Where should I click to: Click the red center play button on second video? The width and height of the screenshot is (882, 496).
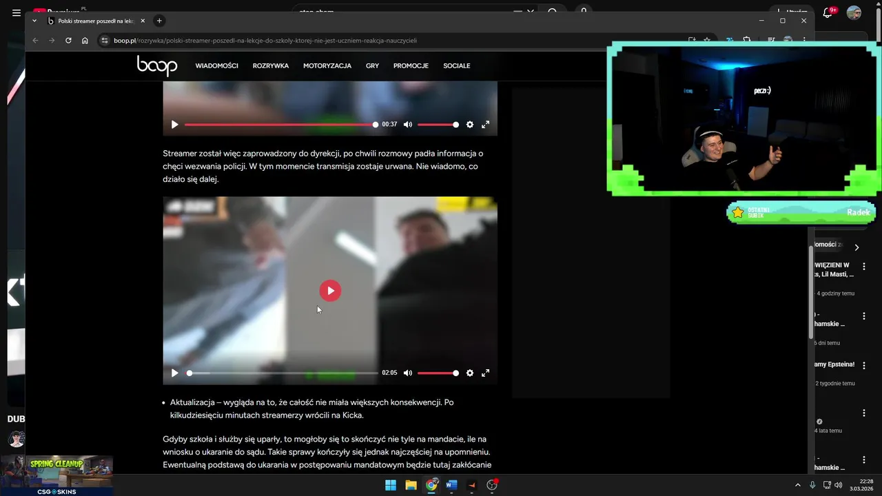tap(330, 291)
